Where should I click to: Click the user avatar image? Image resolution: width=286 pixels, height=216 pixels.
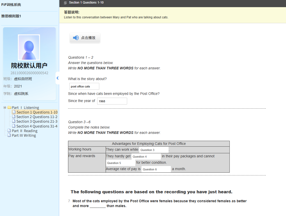(29, 47)
